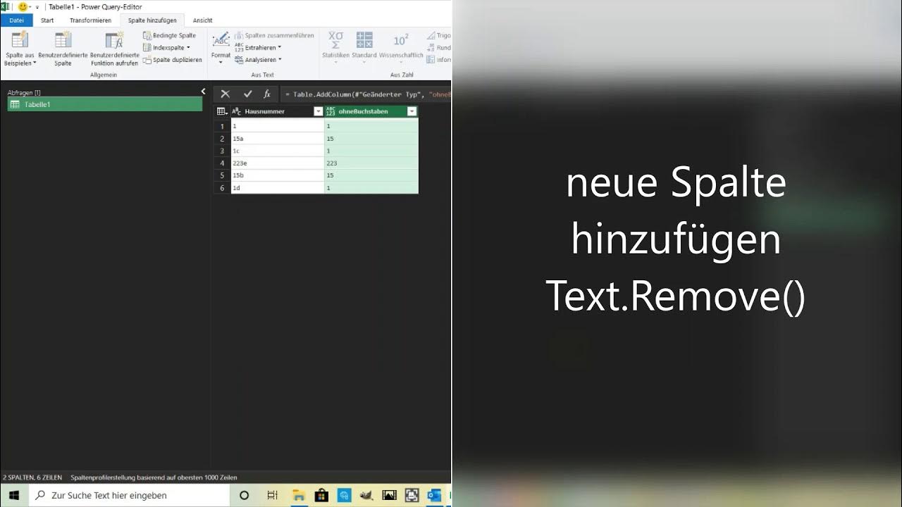Viewport: 902px width, 507px height.
Task: Switch to the Datei tab
Action: coord(16,20)
